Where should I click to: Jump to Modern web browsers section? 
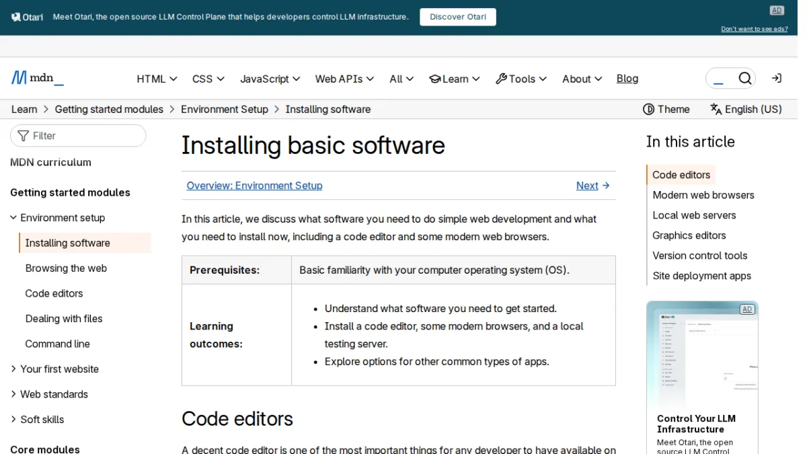(x=703, y=195)
